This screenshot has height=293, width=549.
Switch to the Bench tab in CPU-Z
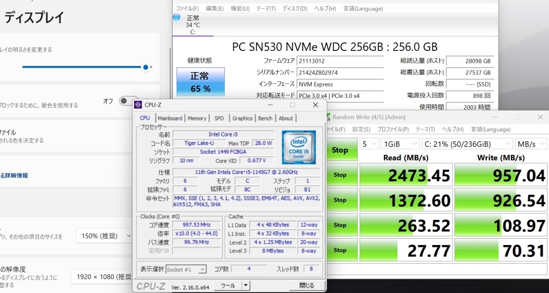265,118
